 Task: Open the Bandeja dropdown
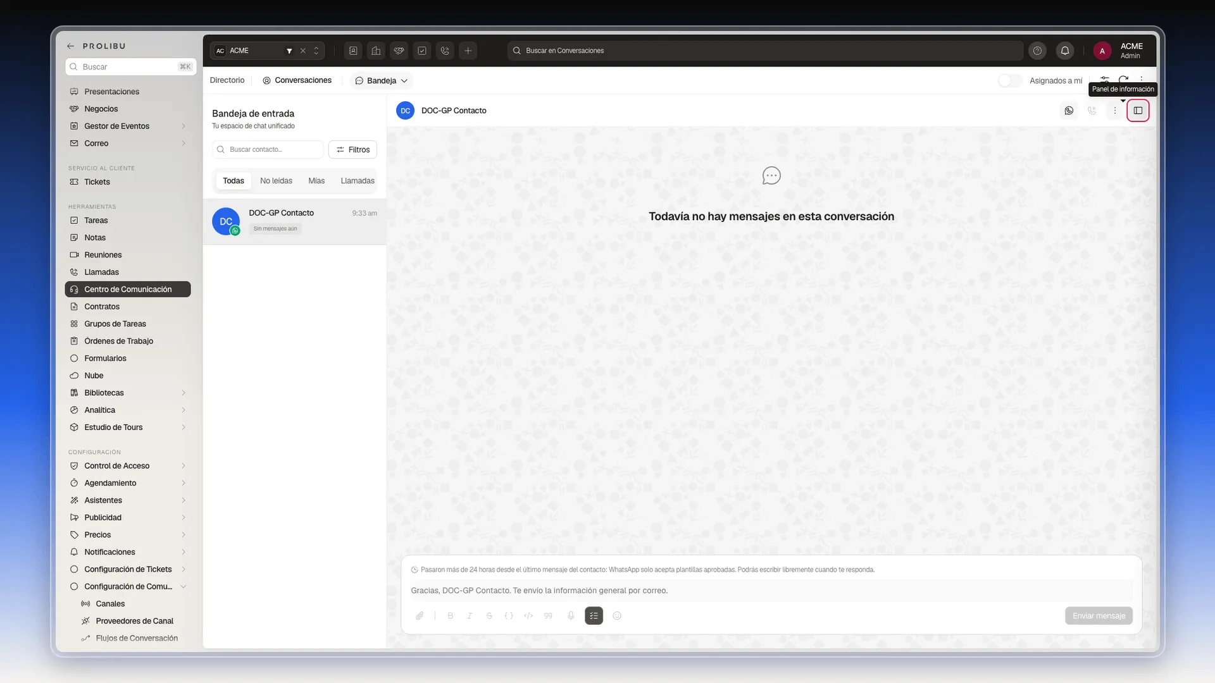coord(382,80)
